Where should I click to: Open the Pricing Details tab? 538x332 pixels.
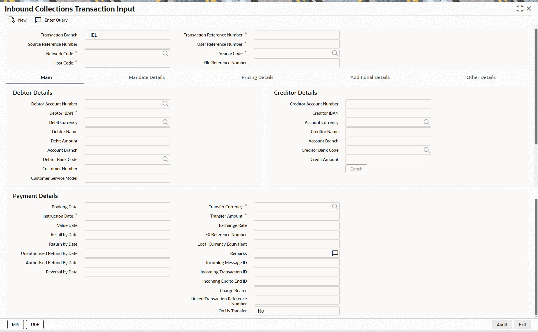[x=257, y=77]
